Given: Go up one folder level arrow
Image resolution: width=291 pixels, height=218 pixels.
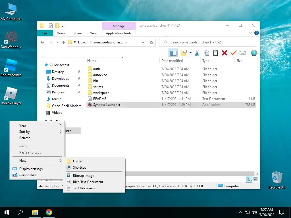Looking at the screenshot, I should coord(63,43).
